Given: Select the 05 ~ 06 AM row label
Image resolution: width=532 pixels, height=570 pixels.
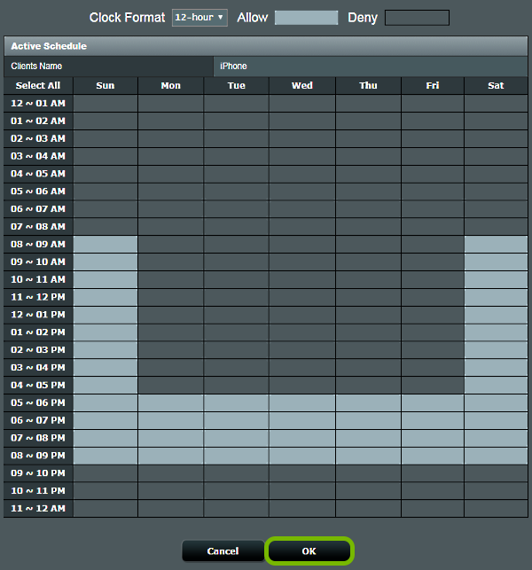Looking at the screenshot, I should [x=38, y=191].
